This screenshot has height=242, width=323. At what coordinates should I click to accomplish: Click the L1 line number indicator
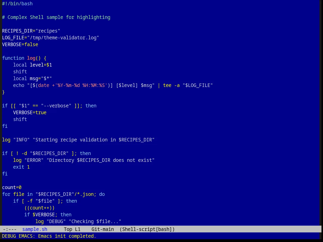(78, 229)
